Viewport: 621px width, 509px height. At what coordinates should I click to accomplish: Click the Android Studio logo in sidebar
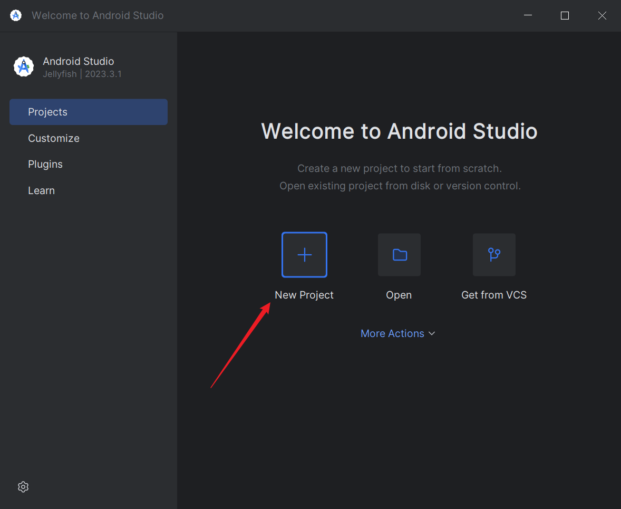coord(23,66)
